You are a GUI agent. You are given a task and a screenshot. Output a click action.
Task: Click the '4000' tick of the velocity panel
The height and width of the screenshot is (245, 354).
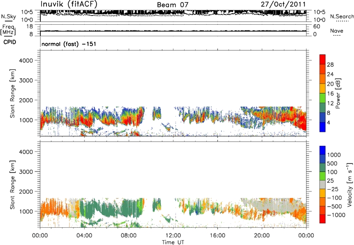[26, 152]
